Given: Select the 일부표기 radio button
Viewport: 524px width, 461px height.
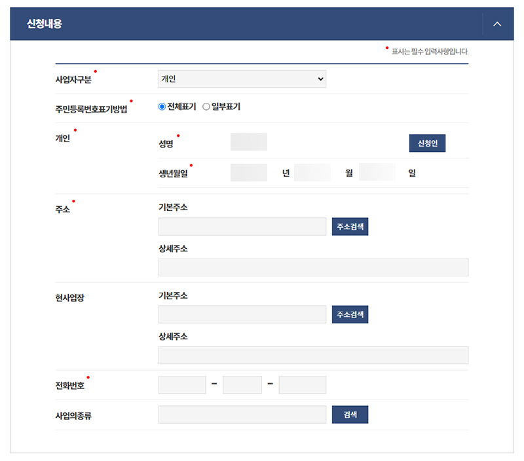Looking at the screenshot, I should pos(206,105).
